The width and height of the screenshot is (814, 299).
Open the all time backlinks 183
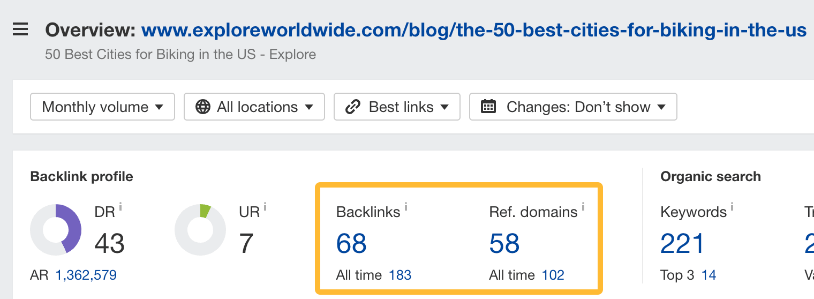click(400, 275)
